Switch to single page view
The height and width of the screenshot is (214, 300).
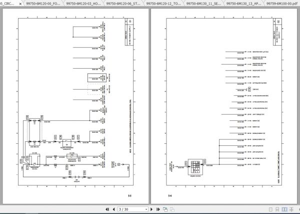point(270,209)
